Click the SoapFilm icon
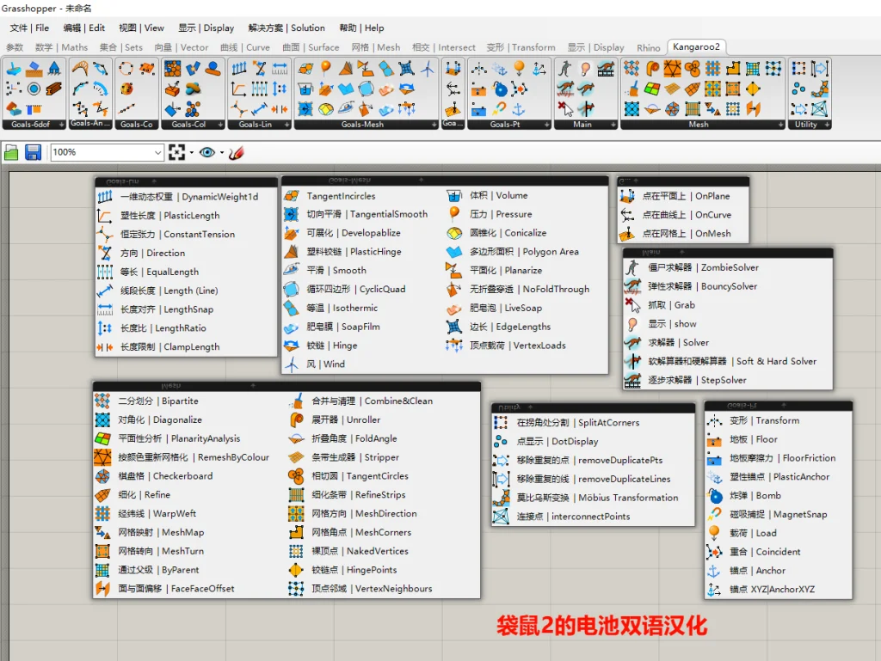Viewport: 881px width, 661px height. pos(291,327)
